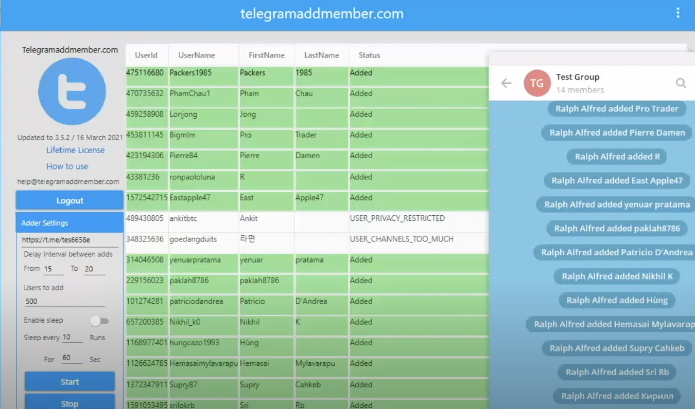This screenshot has width=695, height=409.
Task: Select the patriciodandrea username cell
Action: click(x=203, y=305)
